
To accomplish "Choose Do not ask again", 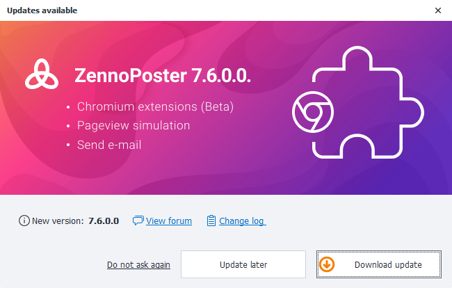I will (138, 265).
